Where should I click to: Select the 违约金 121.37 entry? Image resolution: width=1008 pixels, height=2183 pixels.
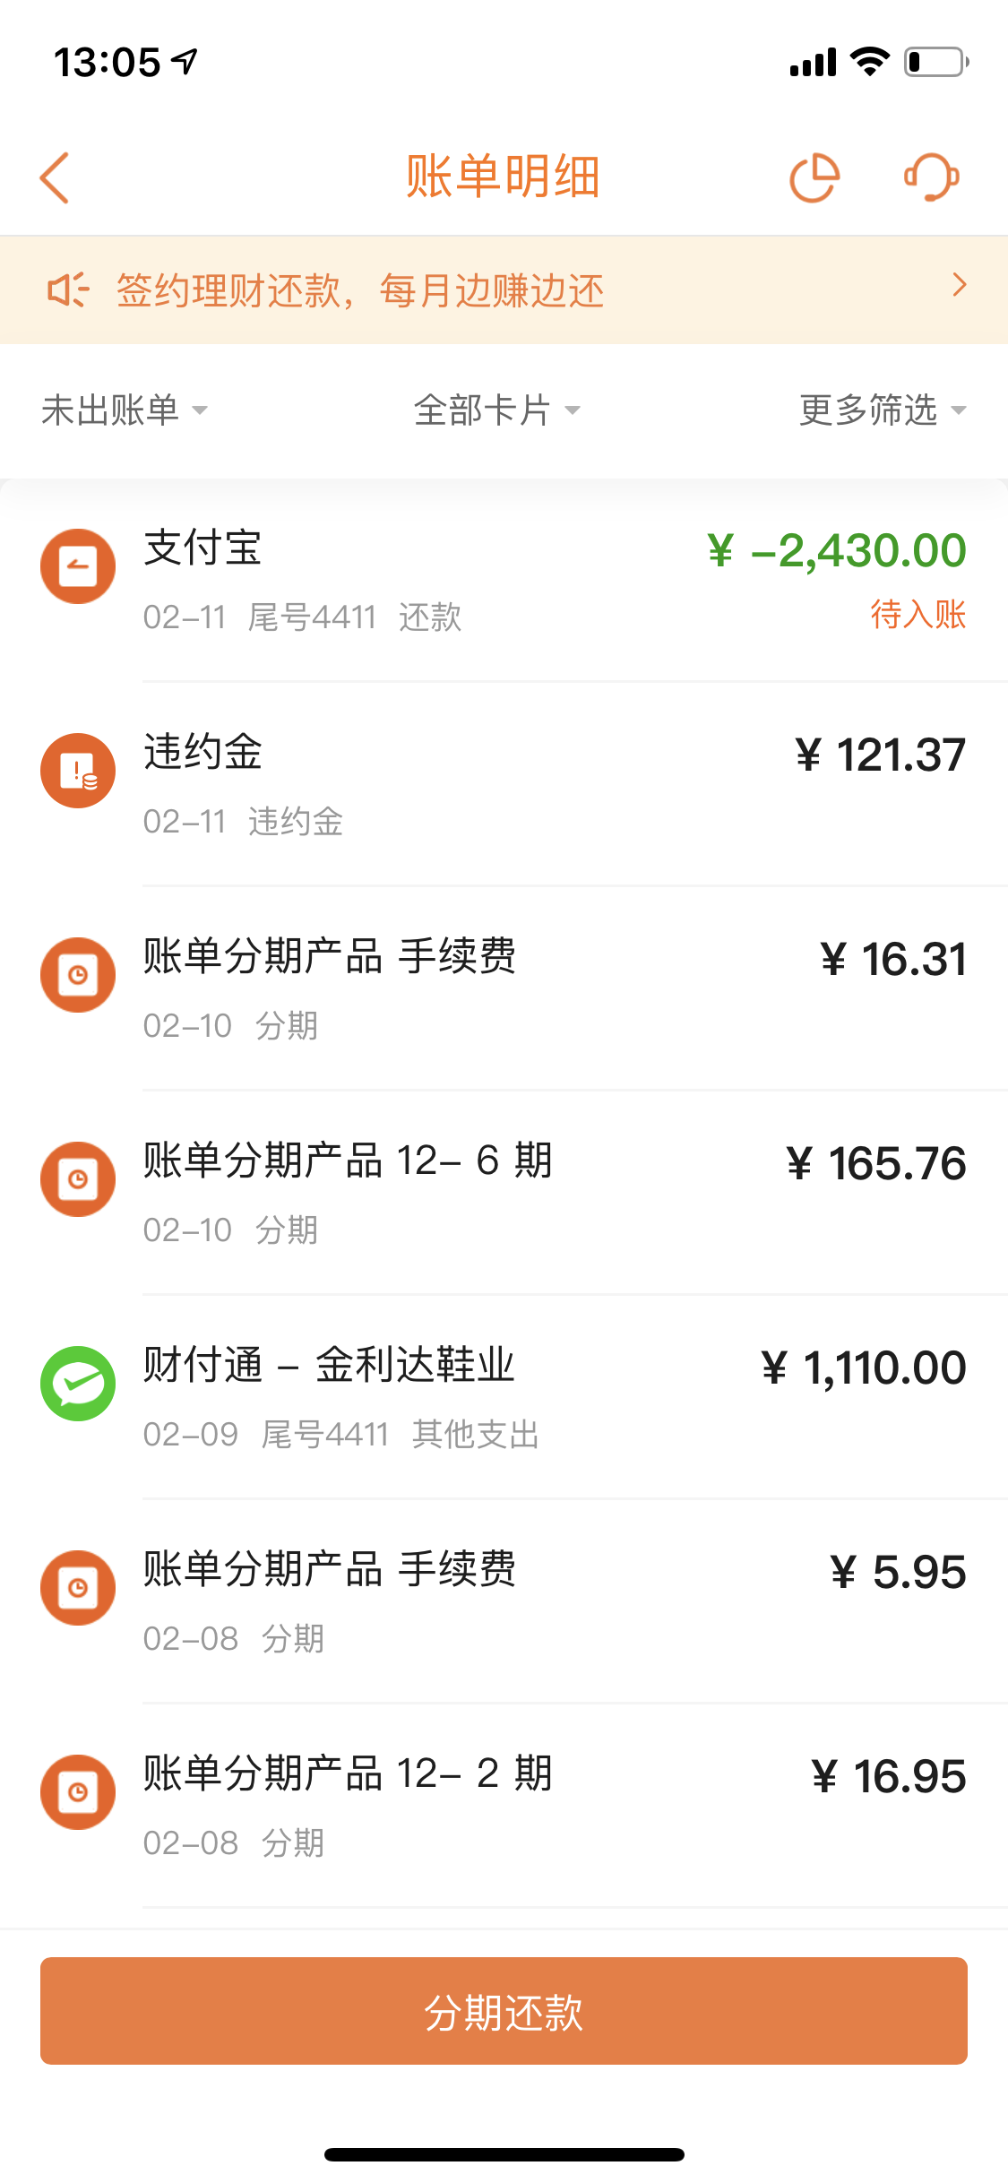(504, 784)
